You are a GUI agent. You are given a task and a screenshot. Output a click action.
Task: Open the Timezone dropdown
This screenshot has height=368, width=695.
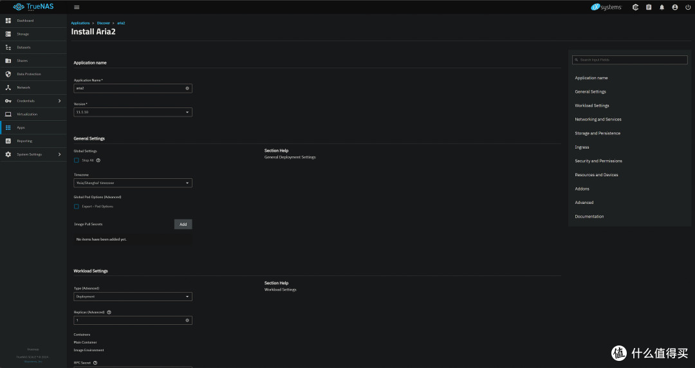pyautogui.click(x=133, y=183)
